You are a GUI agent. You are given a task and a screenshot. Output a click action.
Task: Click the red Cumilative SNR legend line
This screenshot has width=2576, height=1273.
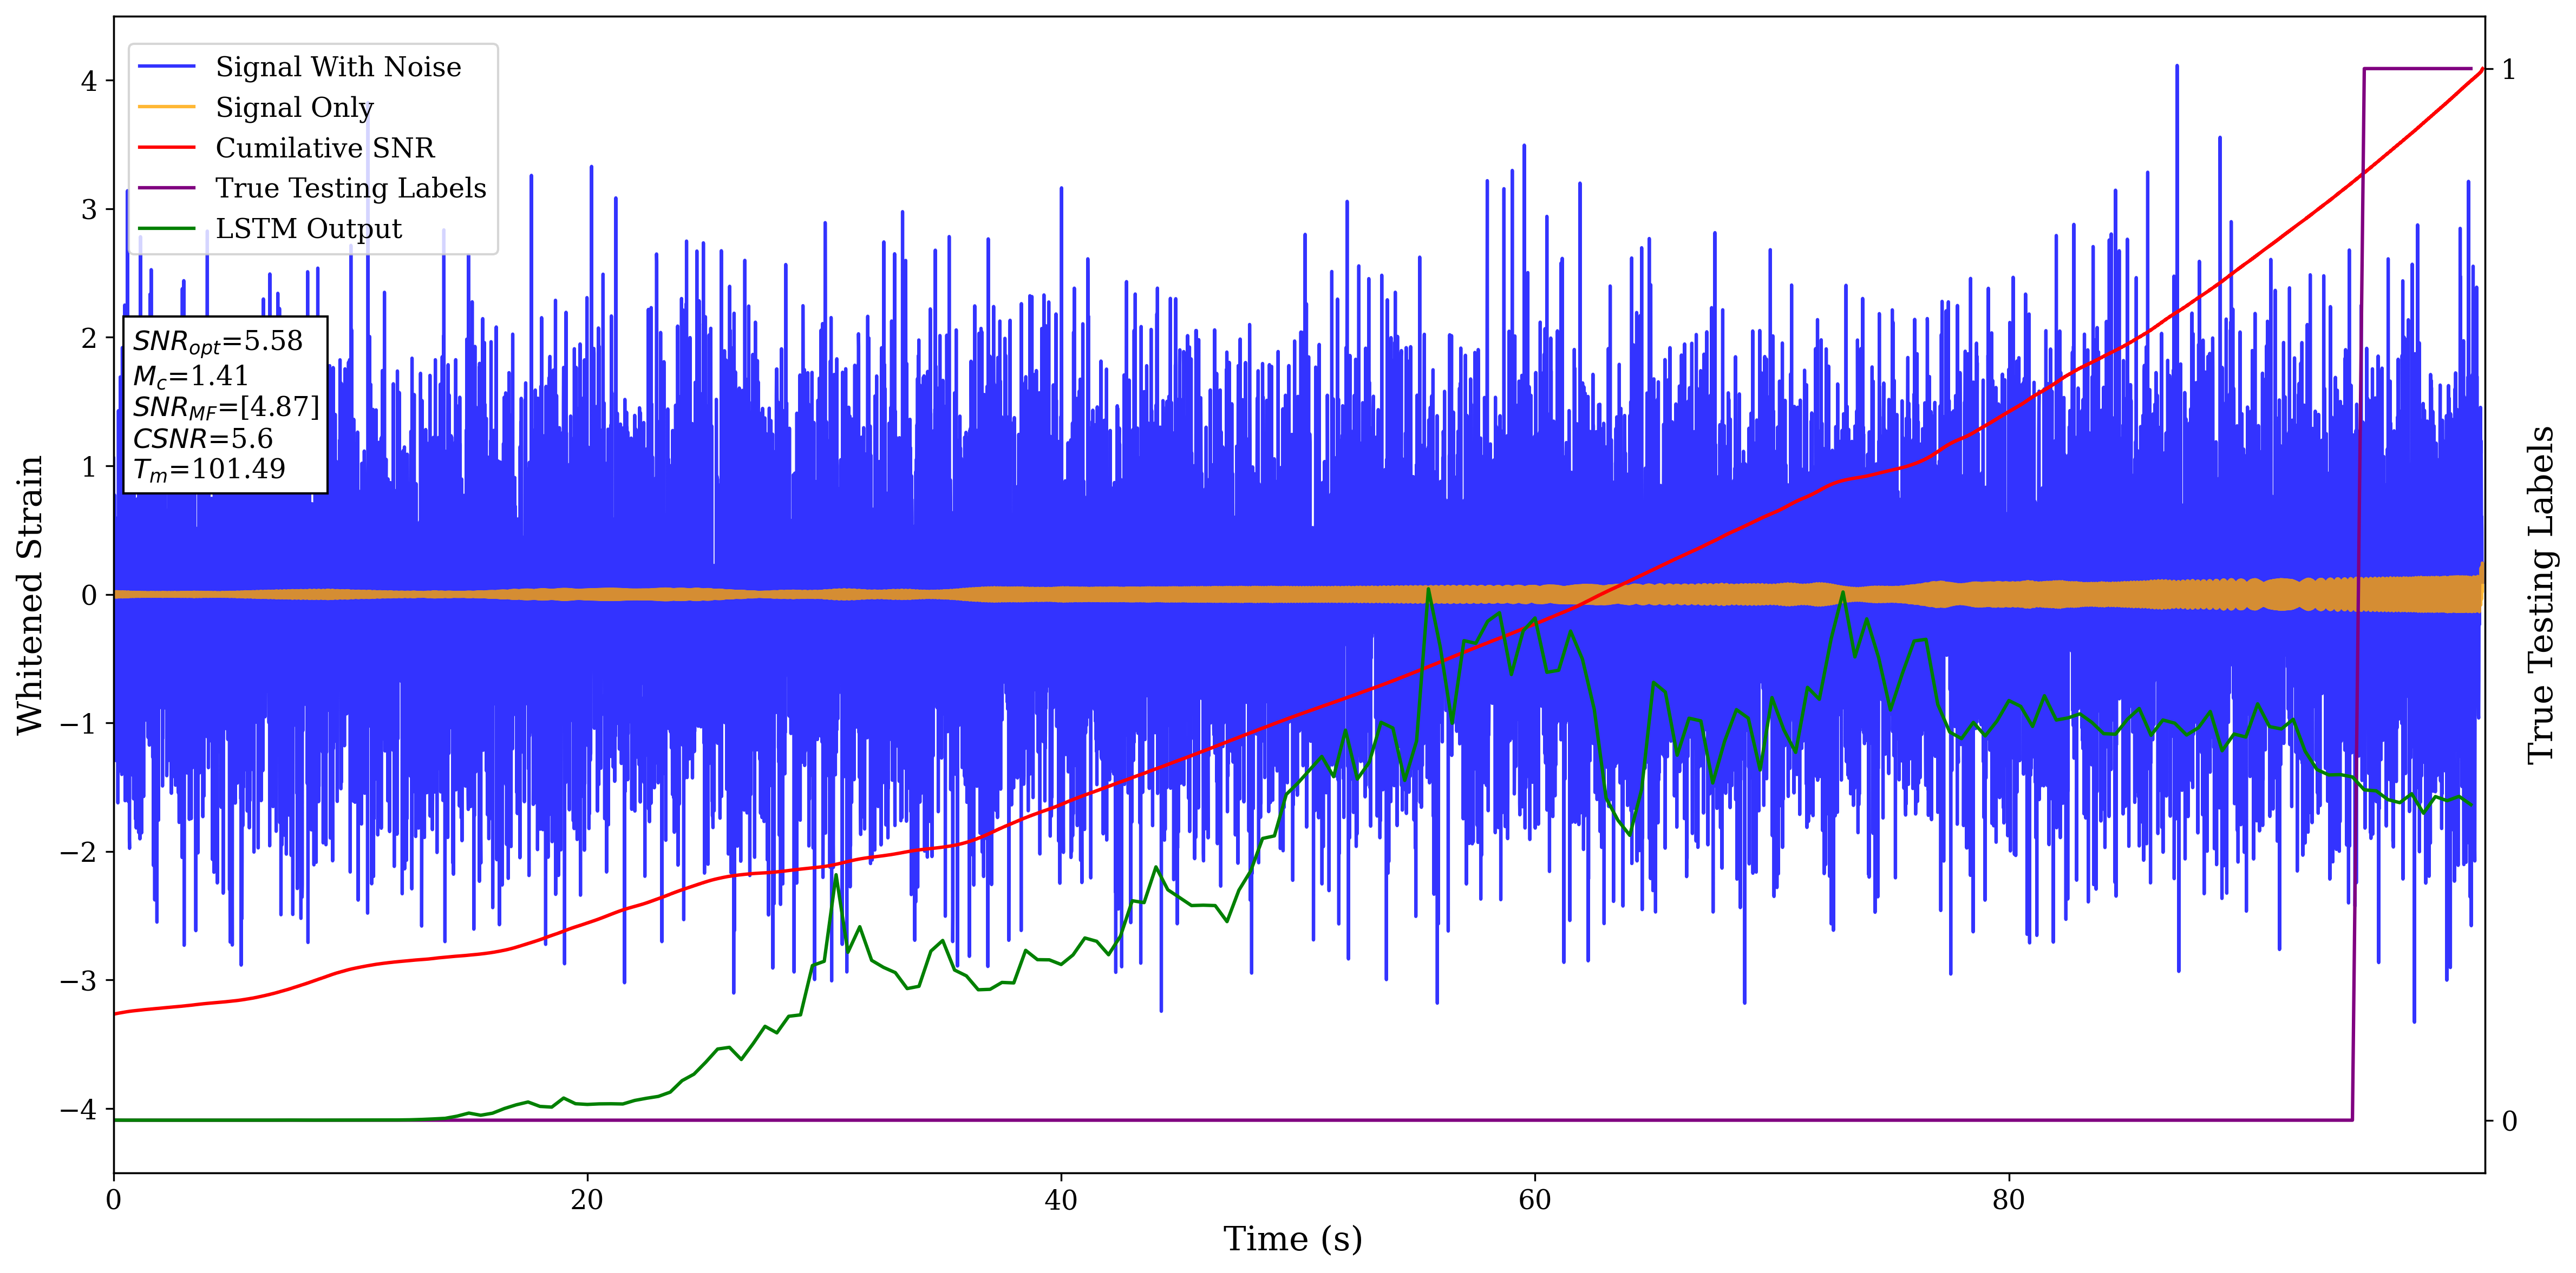166,148
